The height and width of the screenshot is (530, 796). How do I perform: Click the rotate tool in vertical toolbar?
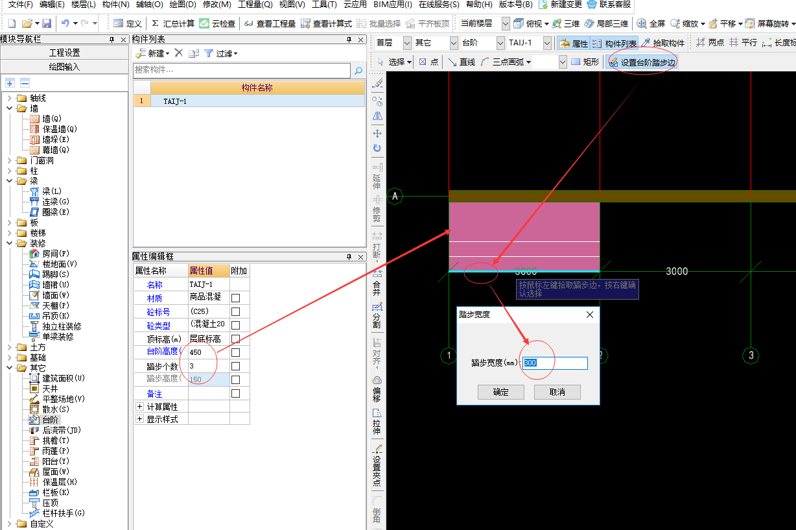click(377, 148)
